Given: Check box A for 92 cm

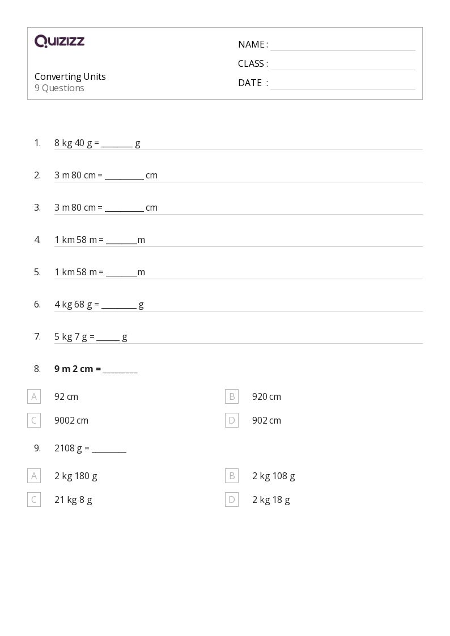Looking at the screenshot, I should pyautogui.click(x=34, y=396).
